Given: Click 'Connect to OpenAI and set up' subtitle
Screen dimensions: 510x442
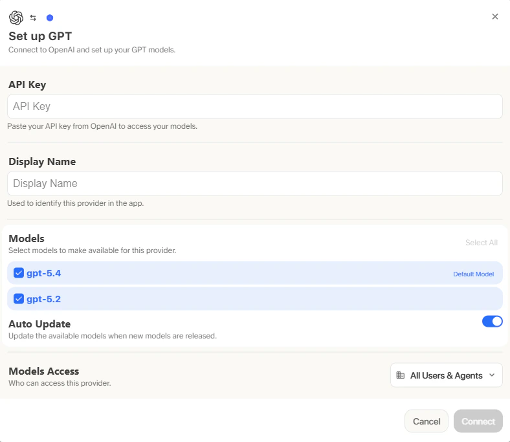Looking at the screenshot, I should point(92,50).
